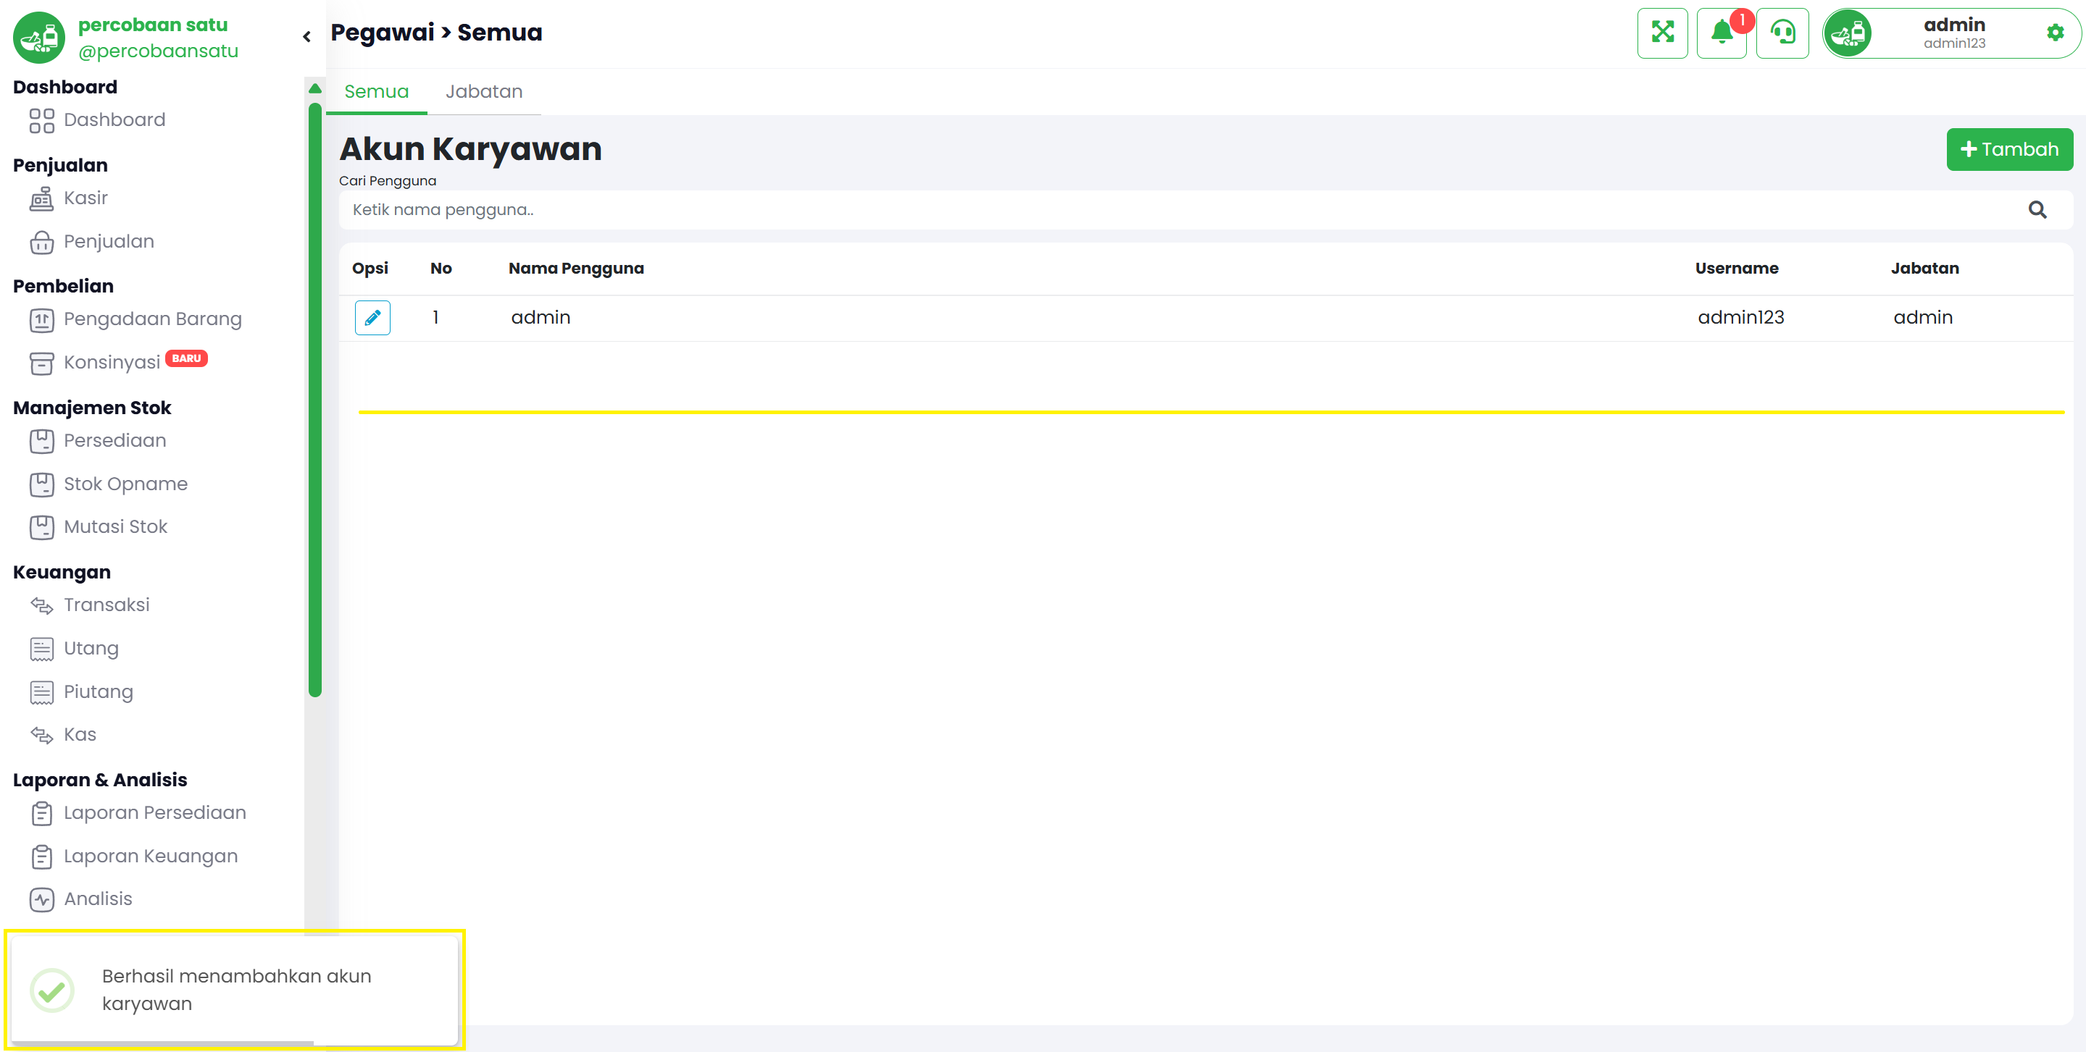Screen dimensions: 2086x1052
Task: Select the Semua tab
Action: (x=377, y=91)
